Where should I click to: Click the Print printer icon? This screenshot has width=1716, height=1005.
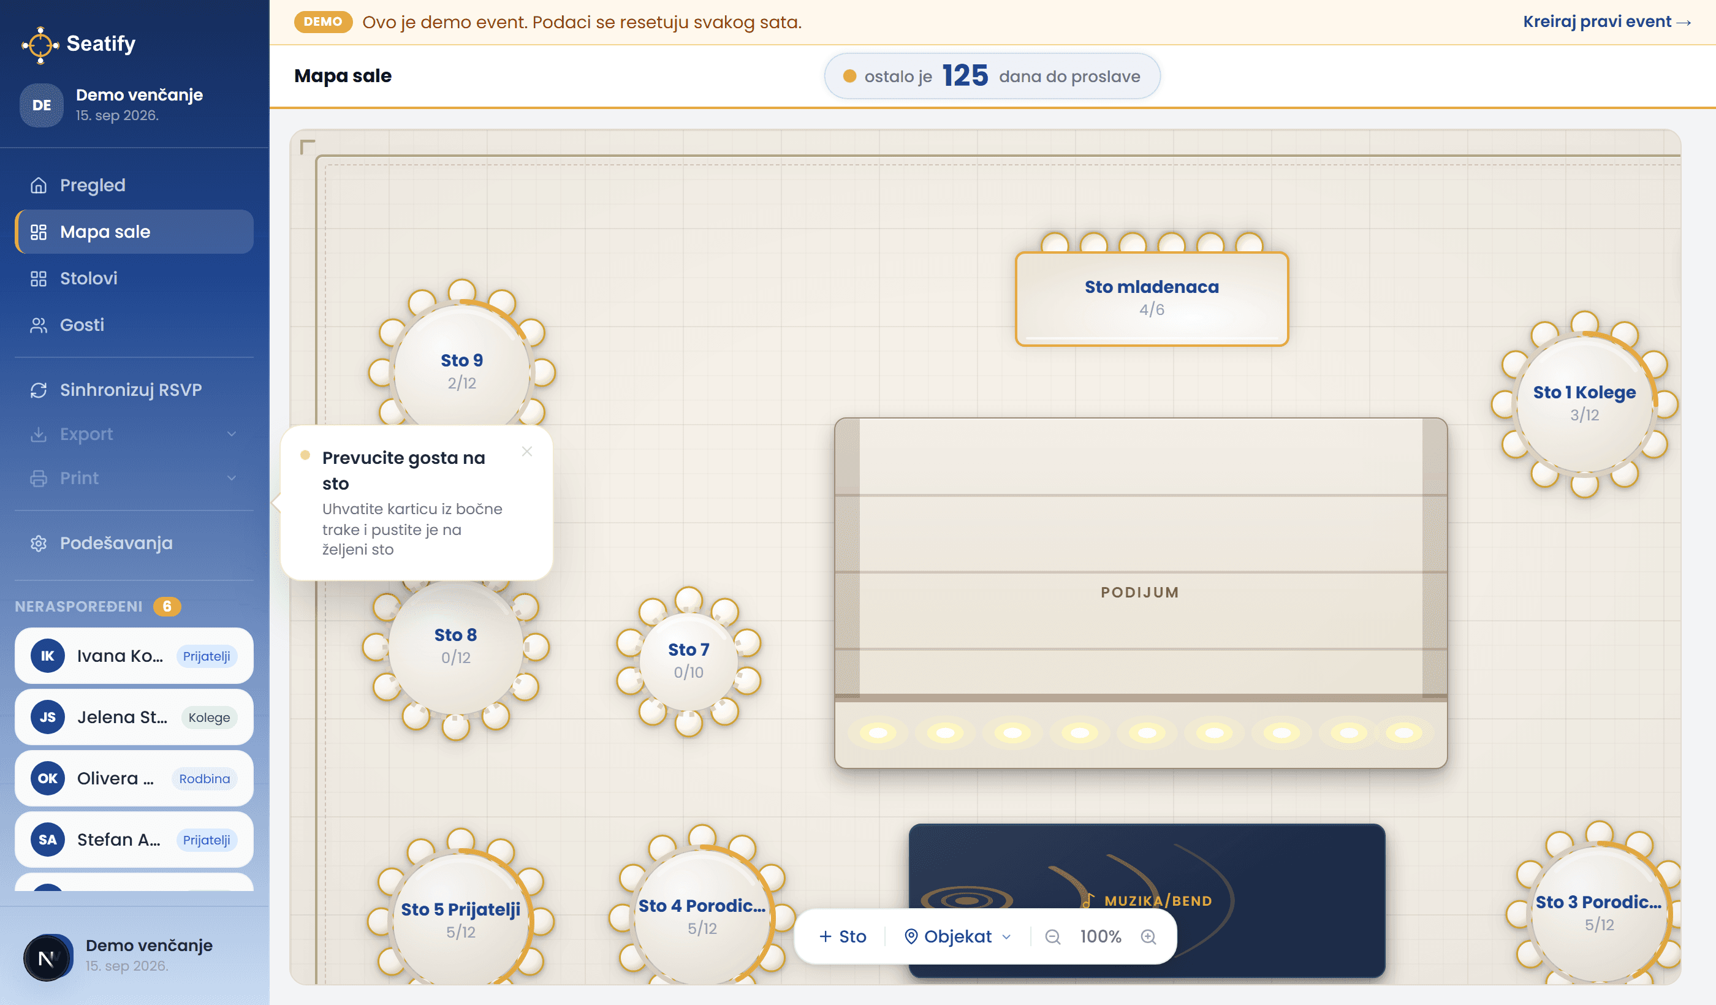(39, 478)
